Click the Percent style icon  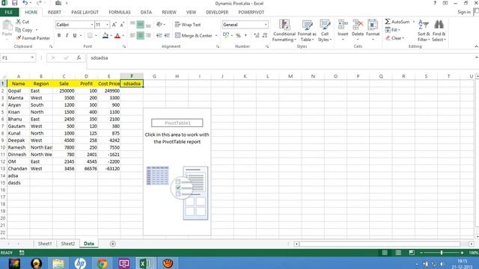coord(238,35)
